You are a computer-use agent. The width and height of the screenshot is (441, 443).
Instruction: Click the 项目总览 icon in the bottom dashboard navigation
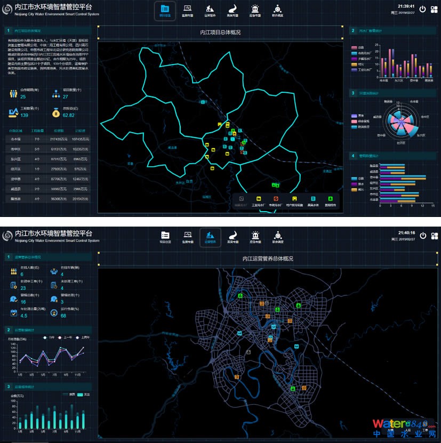click(x=165, y=237)
